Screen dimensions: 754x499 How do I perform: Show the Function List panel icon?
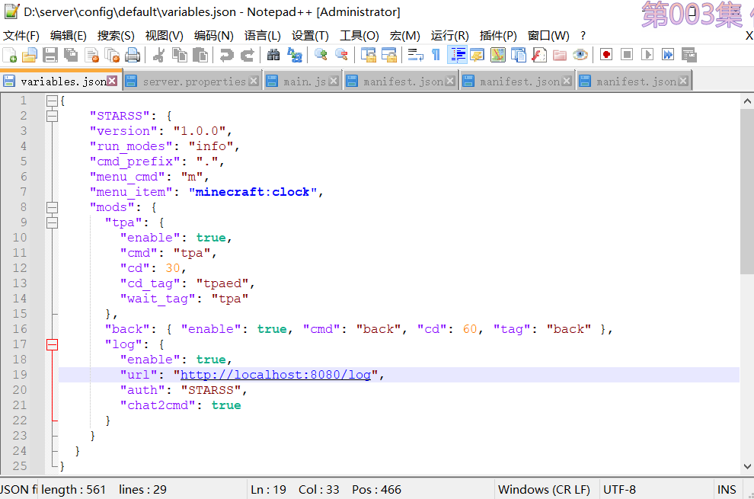click(x=539, y=56)
